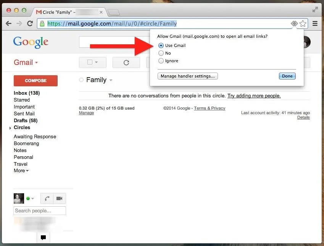The height and width of the screenshot is (246, 324).
Task: Open the Boomerang label
Action: (26, 143)
